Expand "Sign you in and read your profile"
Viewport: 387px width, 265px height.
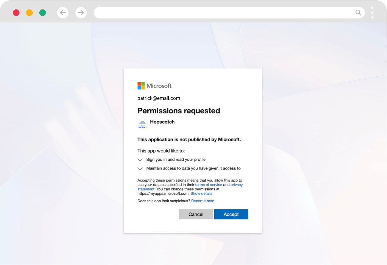click(x=140, y=160)
